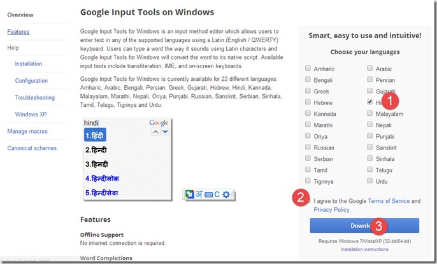Tick the Kannada language checkbox
437x264 pixels.
click(x=308, y=113)
